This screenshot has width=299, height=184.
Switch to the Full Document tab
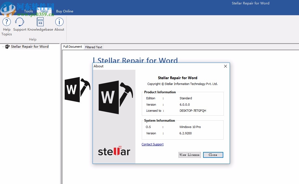[72, 47]
